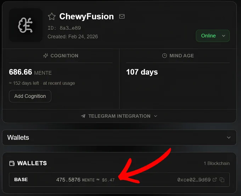Screen dimensions: 241x196
Task: Open wallet address in external explorer
Action: coord(214,180)
